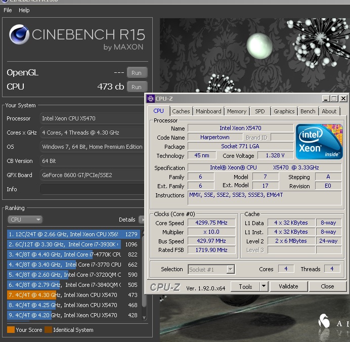Click the Validate button in CPU-Z
Screen dimensions: 350x342
click(x=288, y=286)
